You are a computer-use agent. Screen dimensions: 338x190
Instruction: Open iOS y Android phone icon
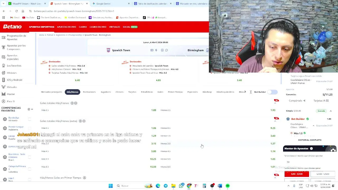3,80
